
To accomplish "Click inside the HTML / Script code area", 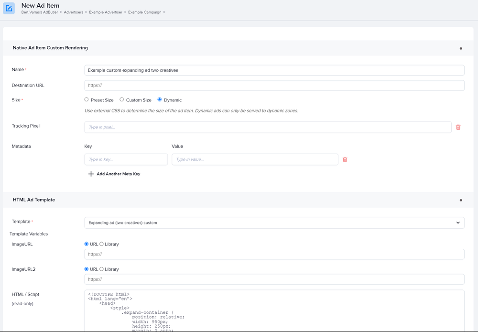I will point(274,310).
